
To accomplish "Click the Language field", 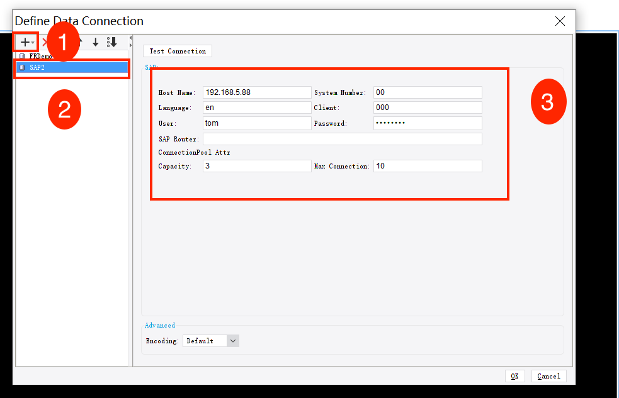I will [257, 108].
